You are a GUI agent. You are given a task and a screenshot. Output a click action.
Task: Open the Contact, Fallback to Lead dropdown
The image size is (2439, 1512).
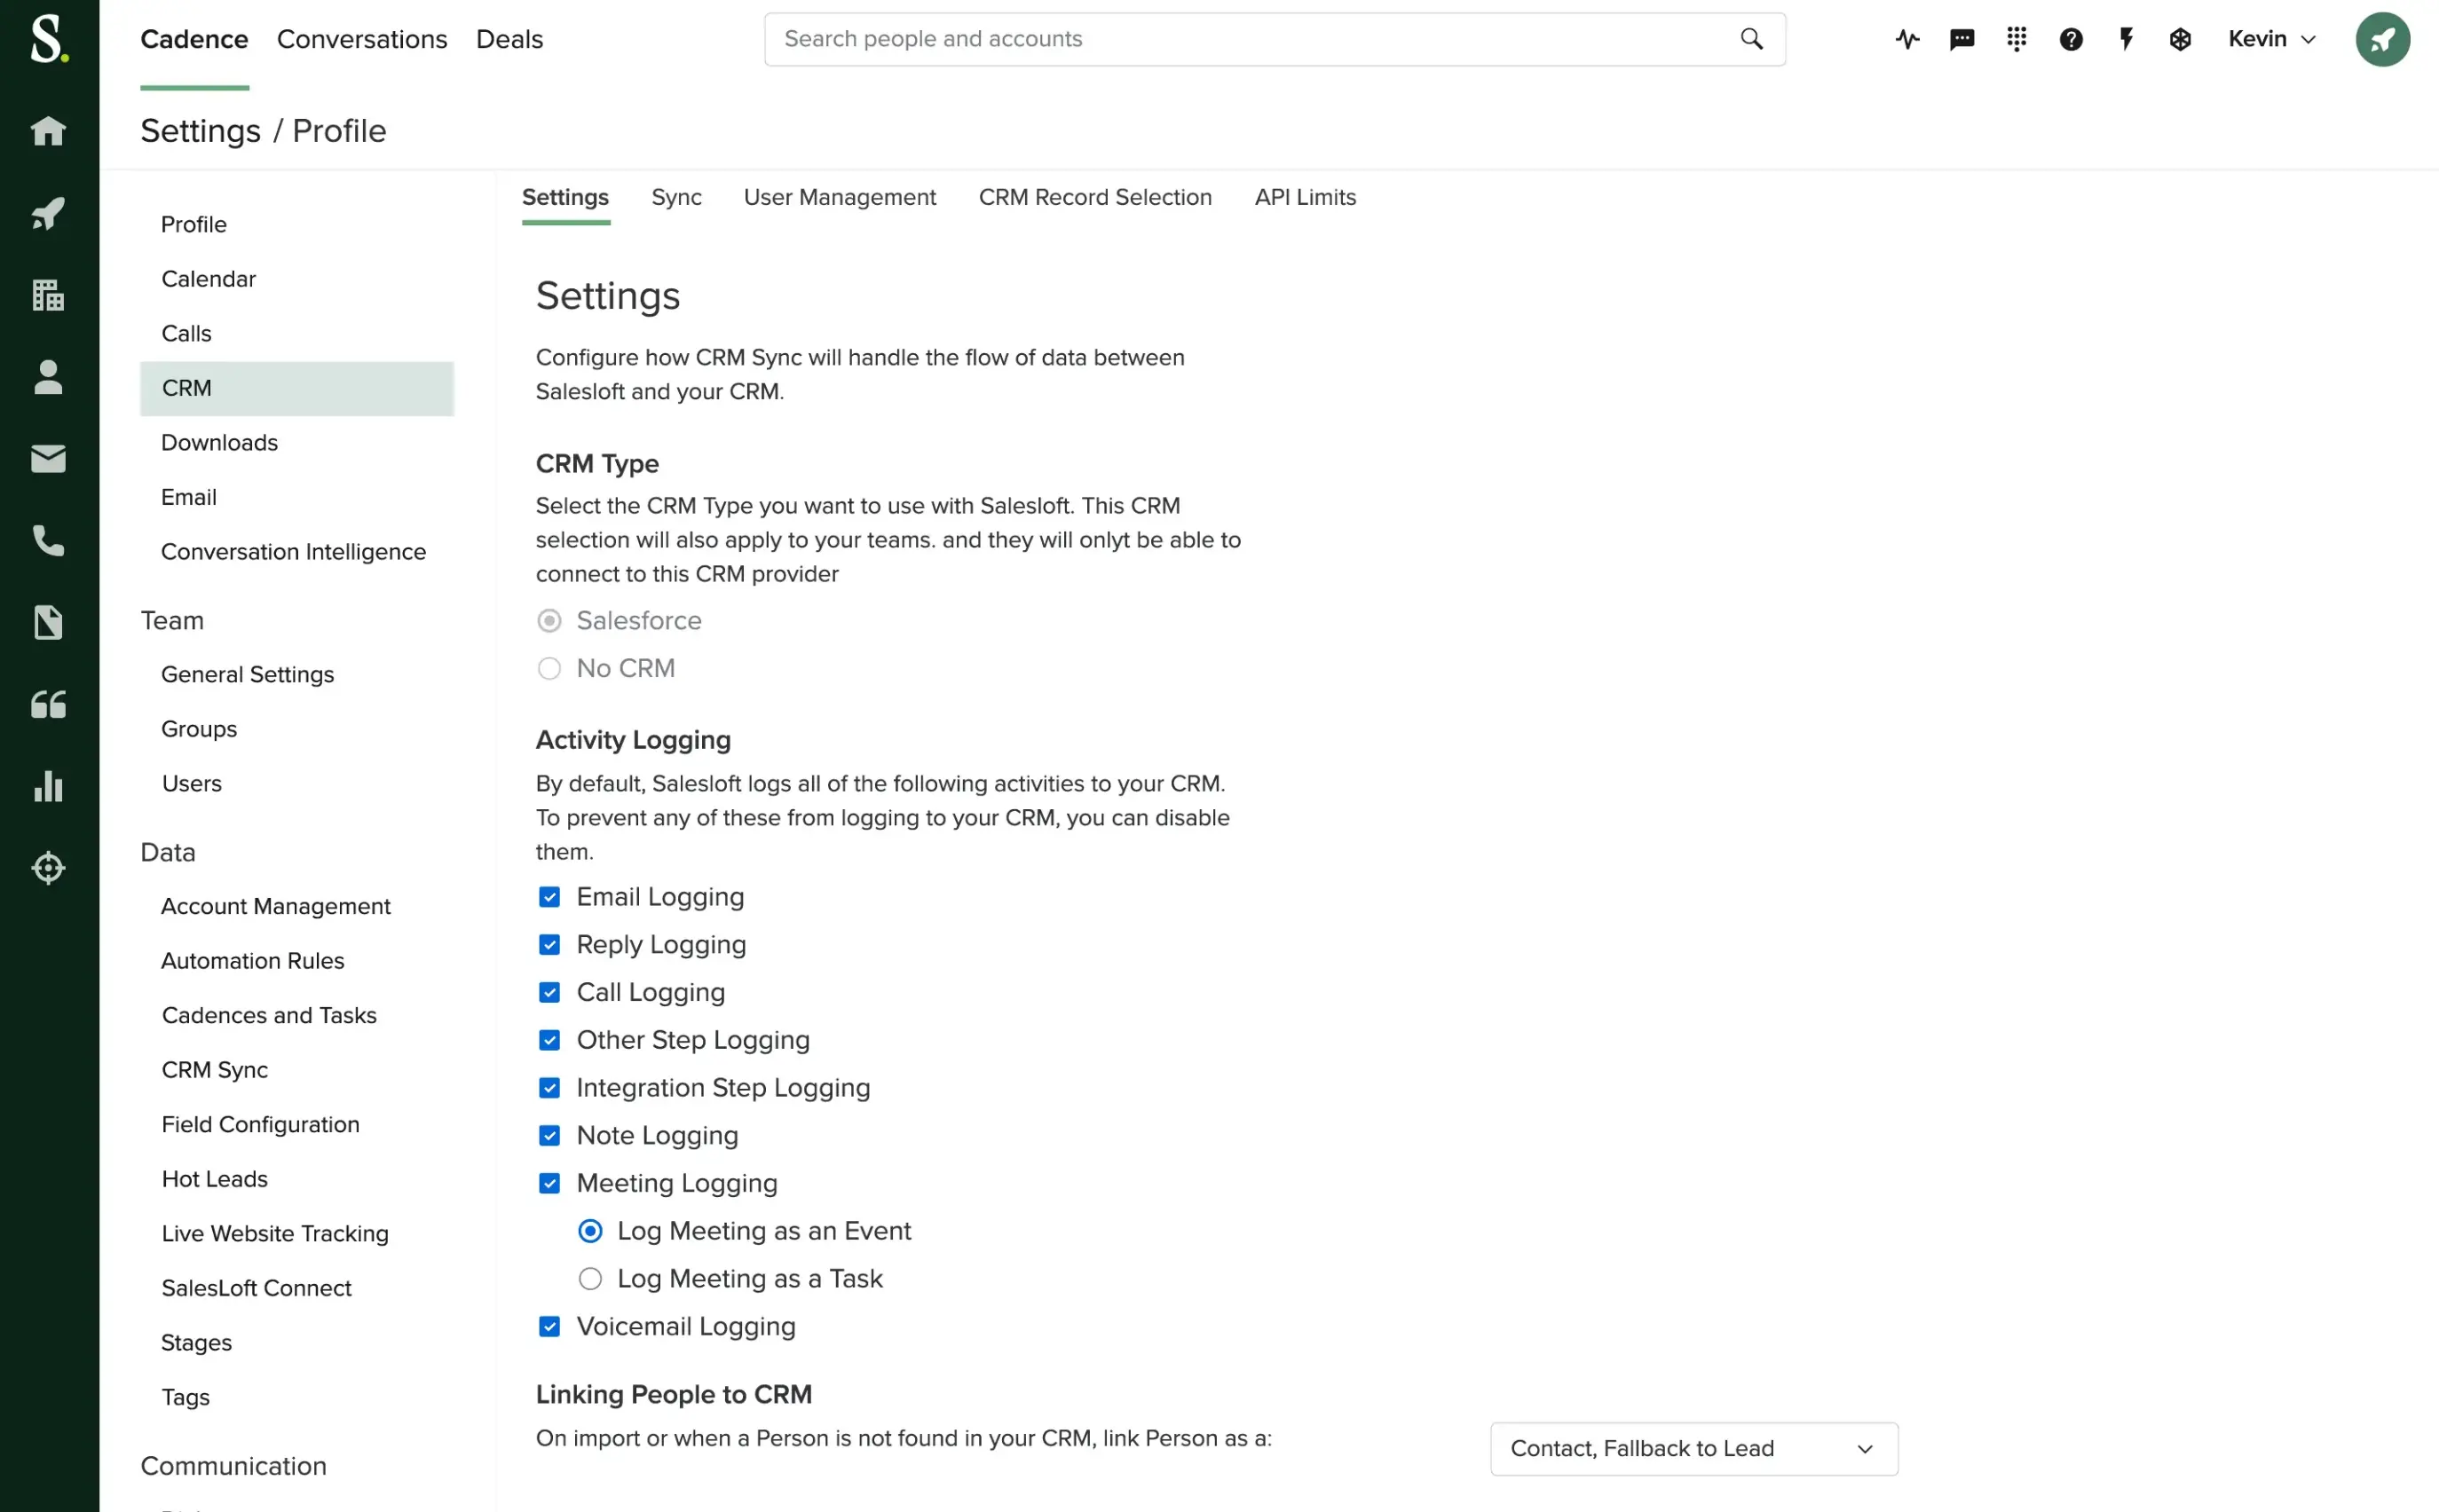click(x=1693, y=1448)
